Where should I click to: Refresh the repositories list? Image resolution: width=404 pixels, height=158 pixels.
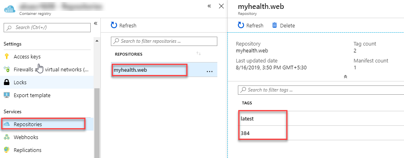tap(124, 25)
